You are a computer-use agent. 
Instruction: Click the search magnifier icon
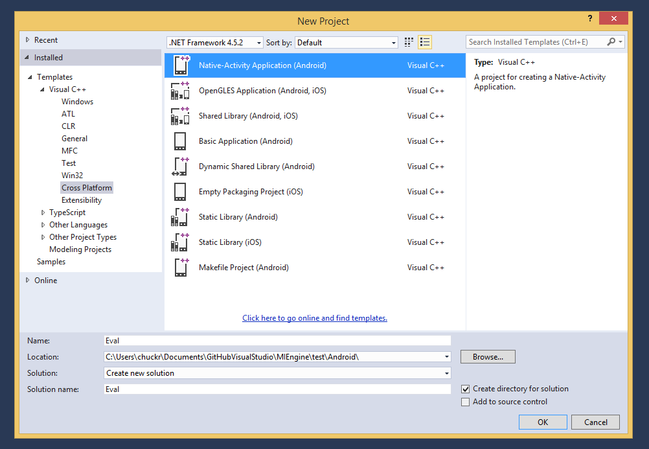tap(611, 42)
